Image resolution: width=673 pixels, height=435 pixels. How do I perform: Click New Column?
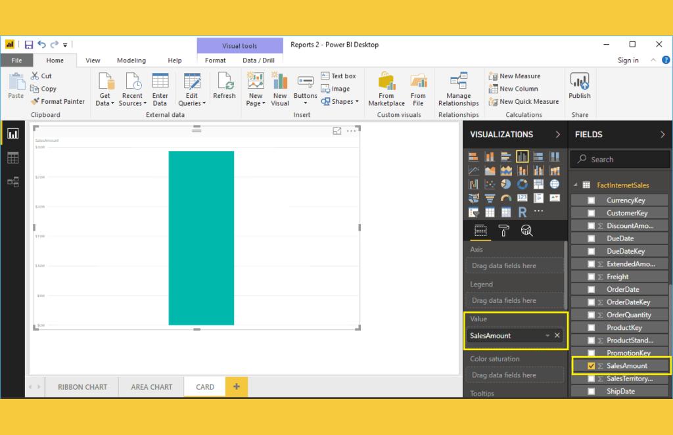click(x=513, y=89)
